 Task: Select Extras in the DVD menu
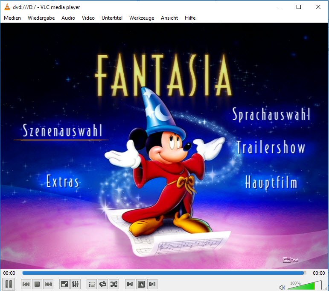63,181
